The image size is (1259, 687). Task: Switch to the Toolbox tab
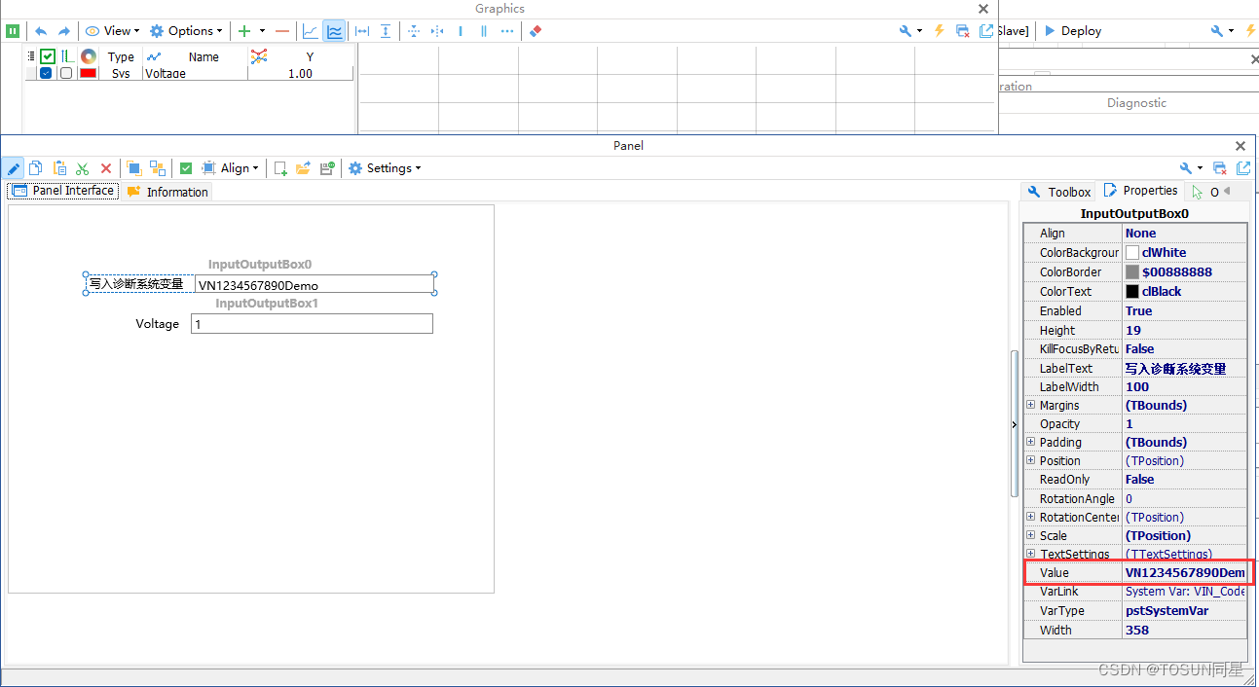1059,192
